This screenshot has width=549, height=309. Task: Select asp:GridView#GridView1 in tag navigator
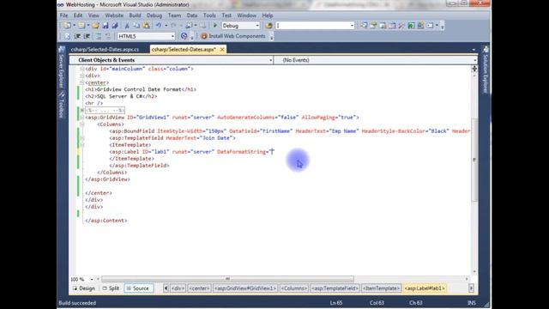tap(245, 288)
